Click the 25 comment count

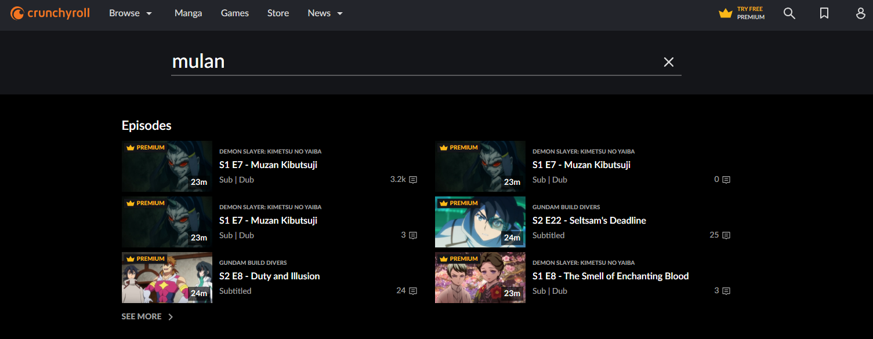click(x=714, y=235)
